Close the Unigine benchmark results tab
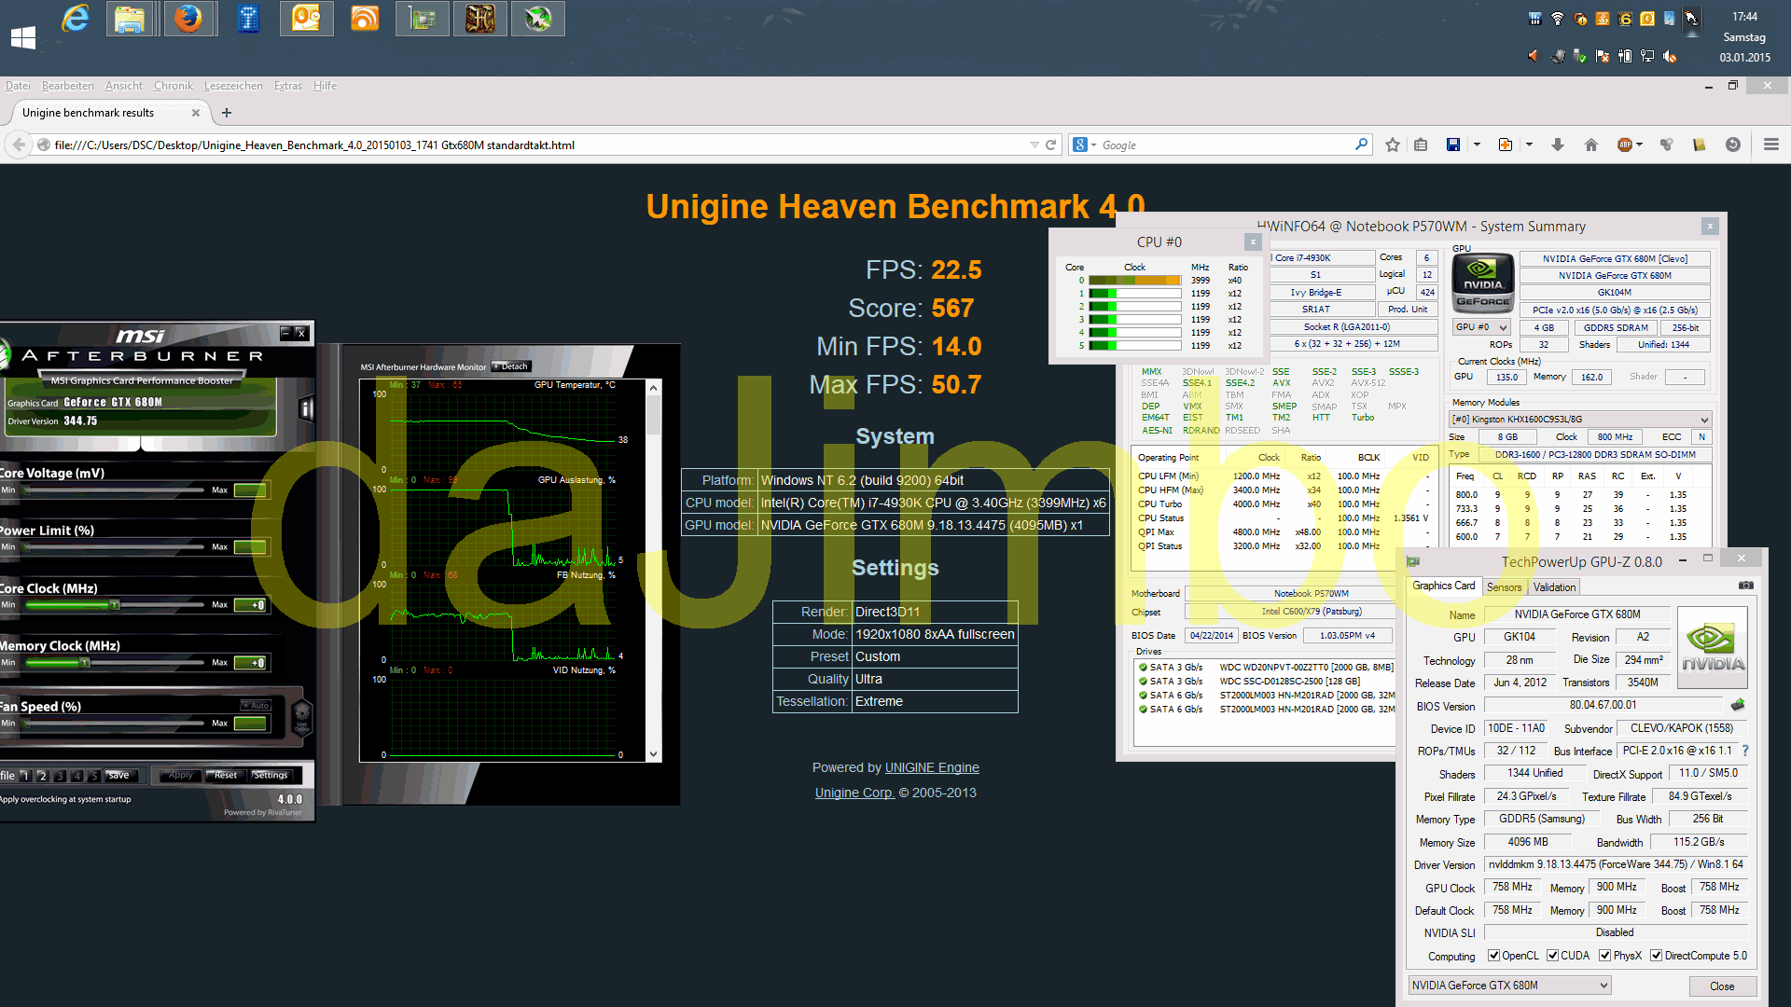 (x=196, y=113)
